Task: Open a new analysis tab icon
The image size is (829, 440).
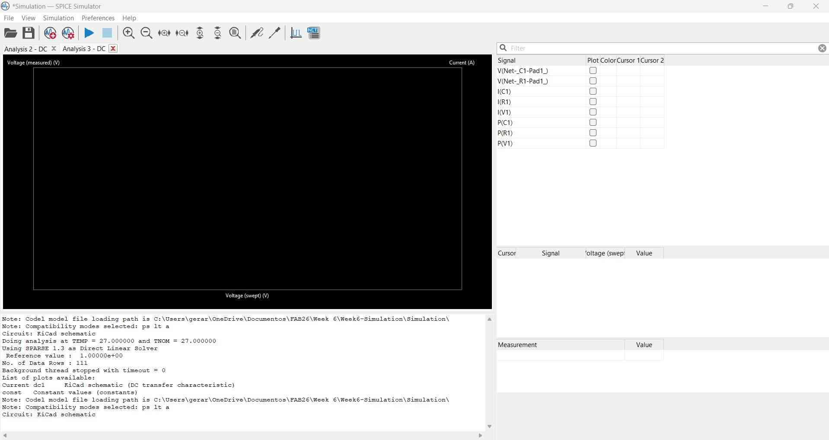Action: [x=50, y=33]
